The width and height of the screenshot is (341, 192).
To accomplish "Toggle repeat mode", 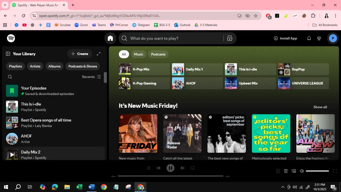I will 192,168.
